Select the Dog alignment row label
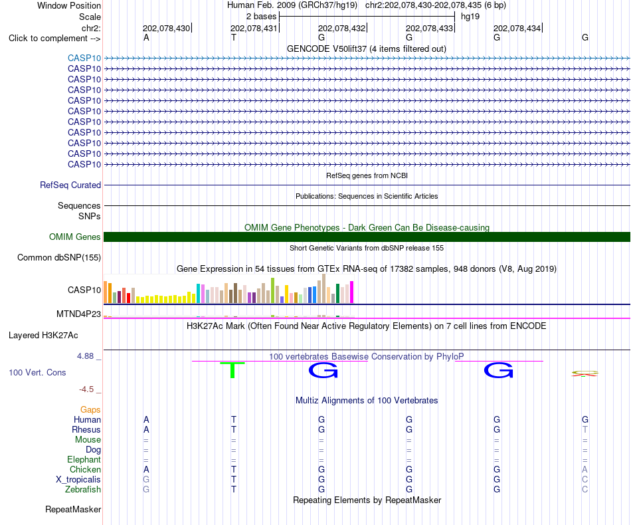Viewport: 631px width, 525px height. point(93,450)
